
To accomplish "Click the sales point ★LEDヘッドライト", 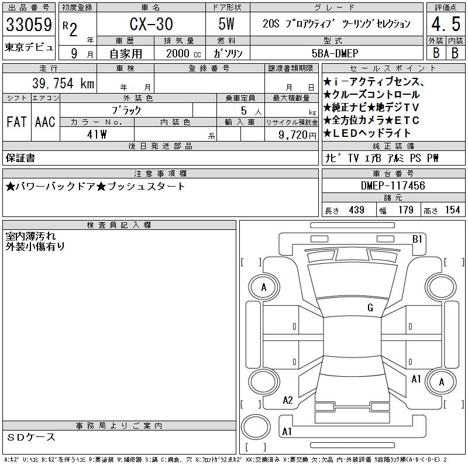I will (x=367, y=133).
